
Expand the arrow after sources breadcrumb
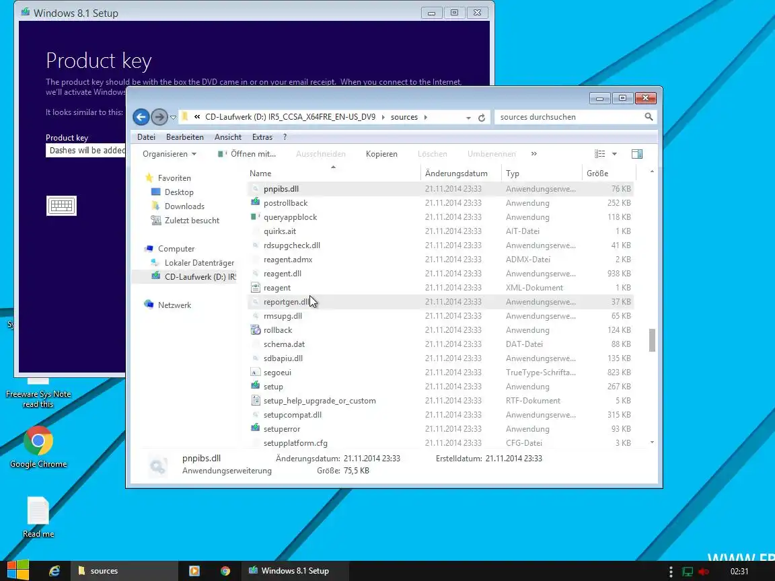point(426,117)
